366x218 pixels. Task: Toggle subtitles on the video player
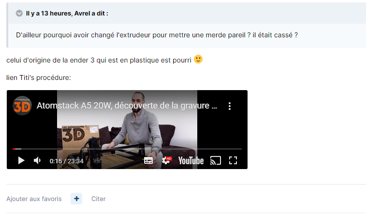tap(148, 160)
